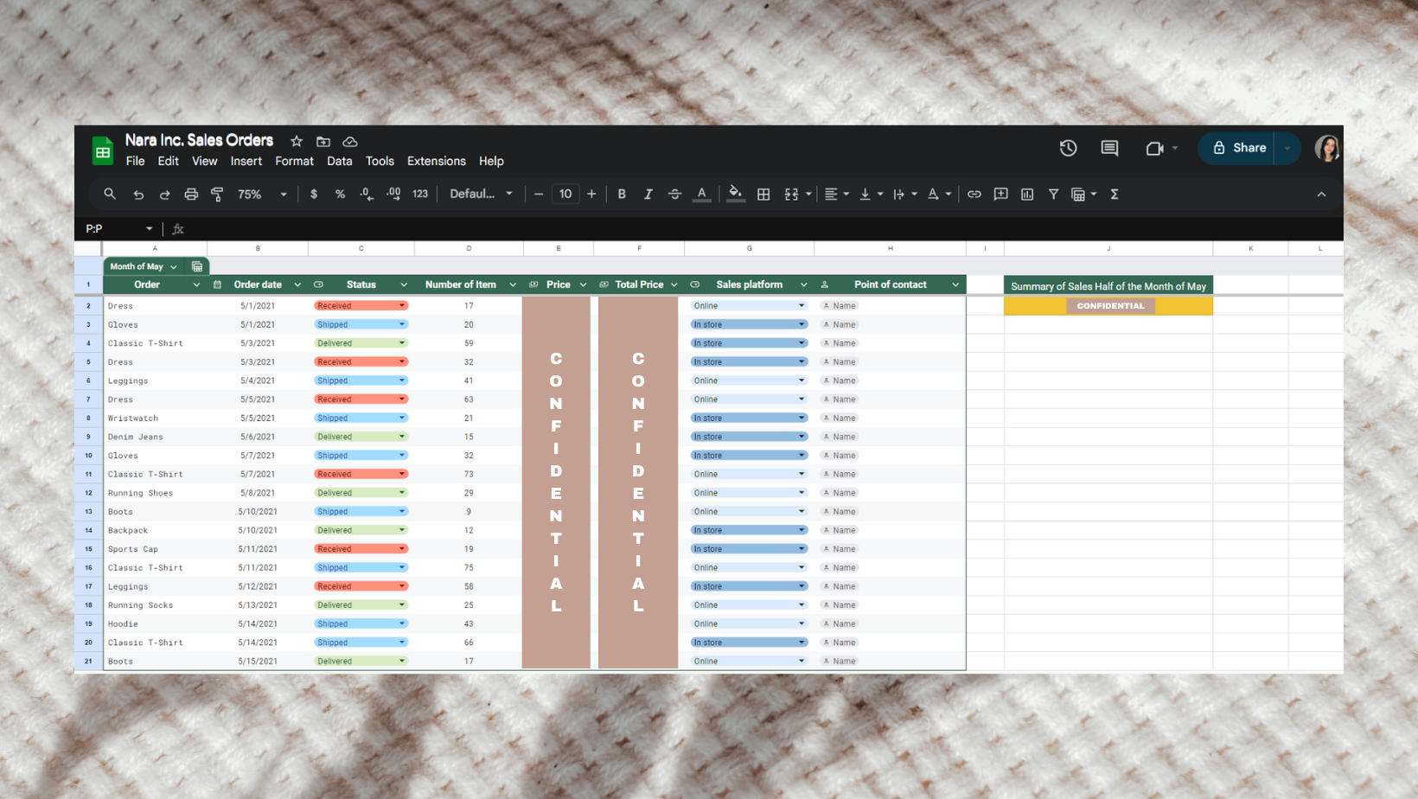This screenshot has width=1418, height=799.
Task: Open the Format menu
Action: coord(294,162)
